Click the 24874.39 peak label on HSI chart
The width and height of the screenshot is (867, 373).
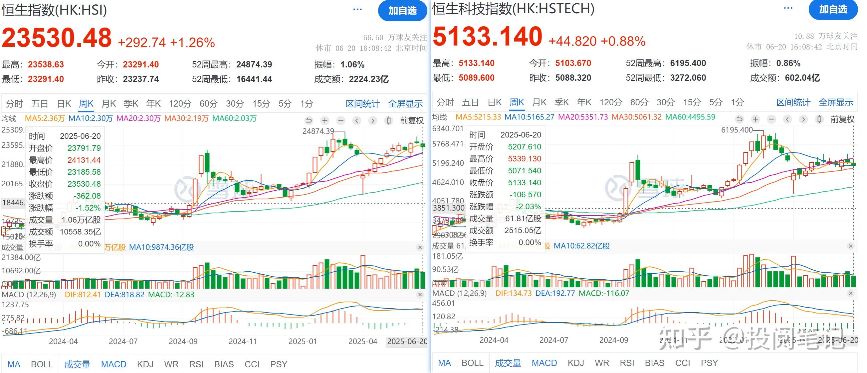(x=319, y=132)
